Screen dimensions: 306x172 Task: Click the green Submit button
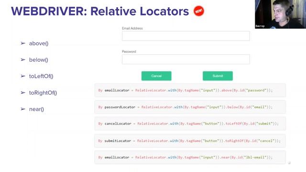pos(218,76)
